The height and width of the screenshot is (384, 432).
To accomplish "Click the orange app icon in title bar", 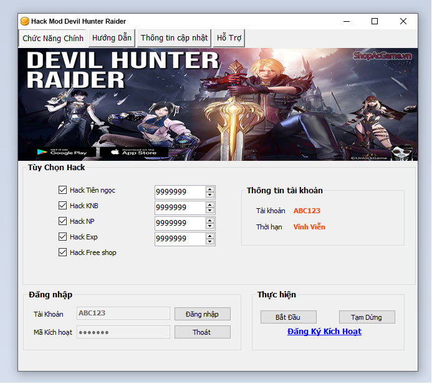I will pyautogui.click(x=25, y=21).
